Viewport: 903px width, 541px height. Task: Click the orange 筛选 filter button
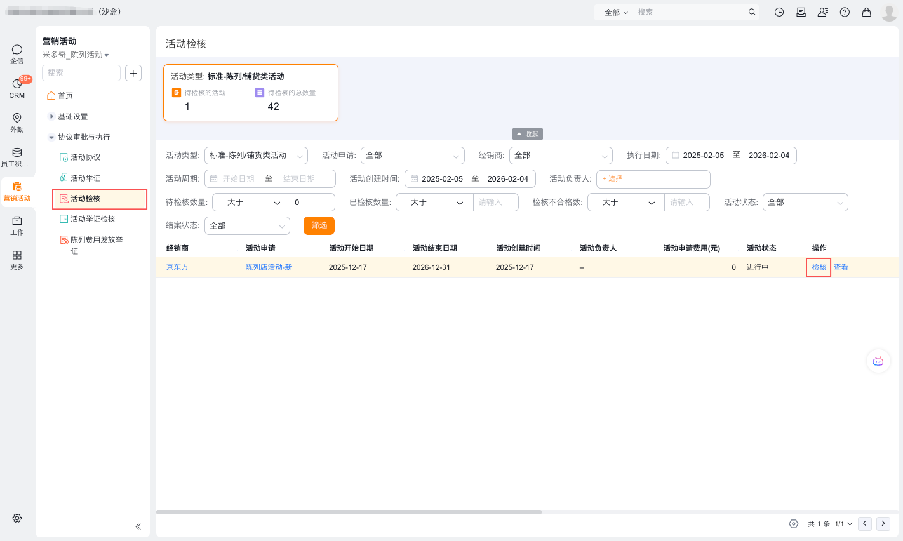[319, 225]
